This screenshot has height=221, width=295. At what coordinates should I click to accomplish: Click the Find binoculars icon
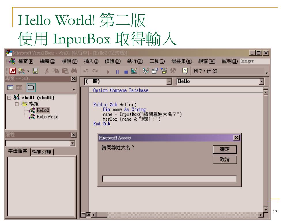click(x=74, y=71)
